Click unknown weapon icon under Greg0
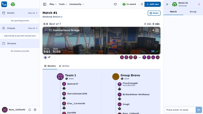 120,109
